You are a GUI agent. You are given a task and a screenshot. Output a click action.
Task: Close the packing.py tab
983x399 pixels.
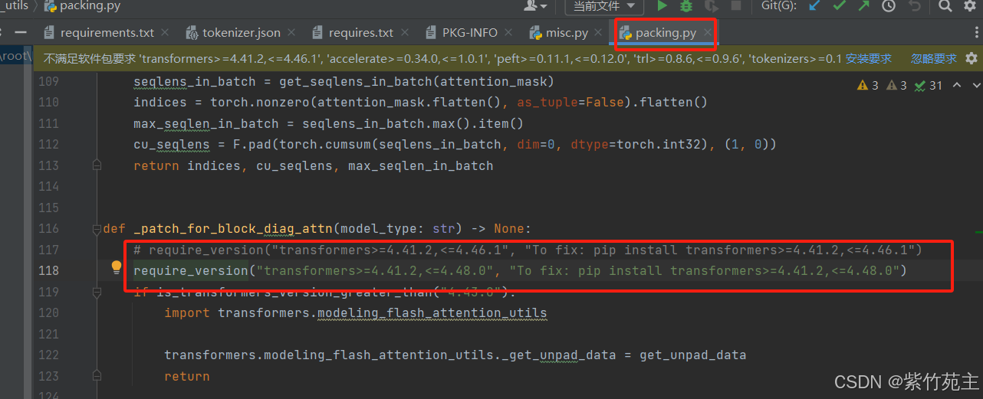pyautogui.click(x=708, y=33)
